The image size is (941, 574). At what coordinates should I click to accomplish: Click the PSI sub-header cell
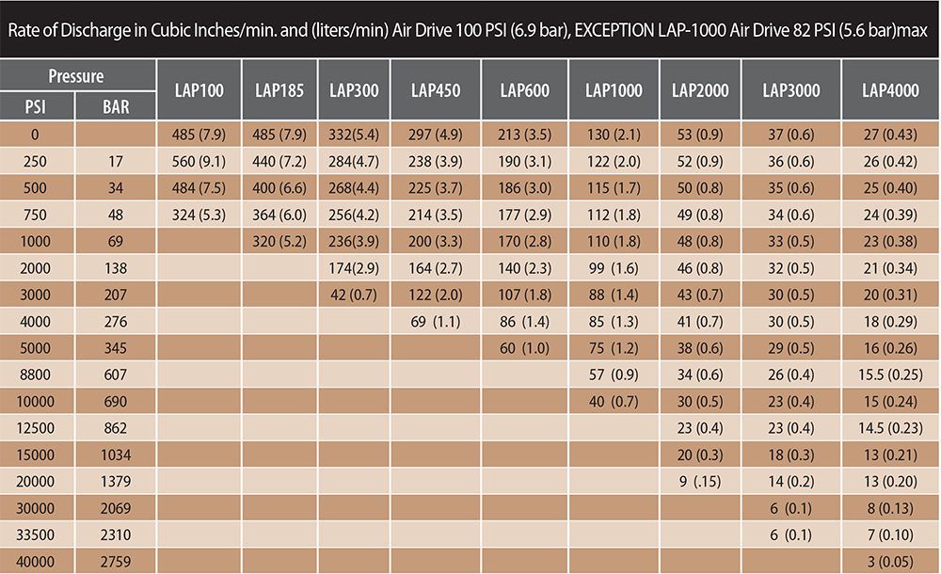[36, 106]
